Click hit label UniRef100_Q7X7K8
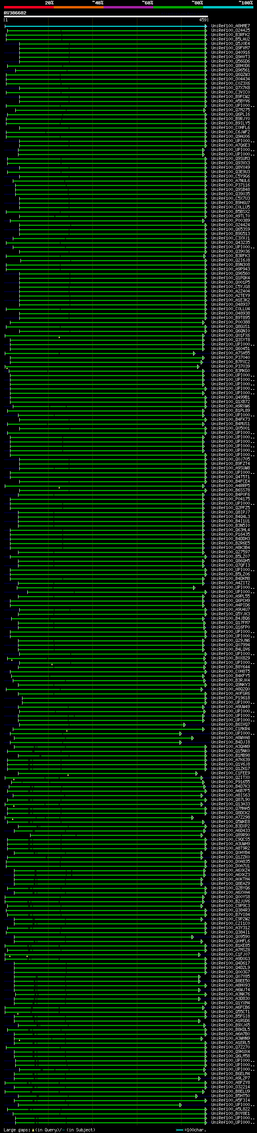Screen dimensions: 257x1133 coord(230,88)
